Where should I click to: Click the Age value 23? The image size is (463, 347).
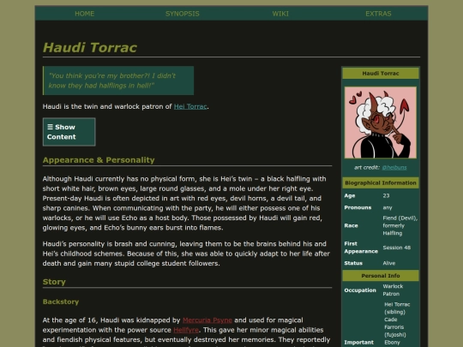point(386,195)
